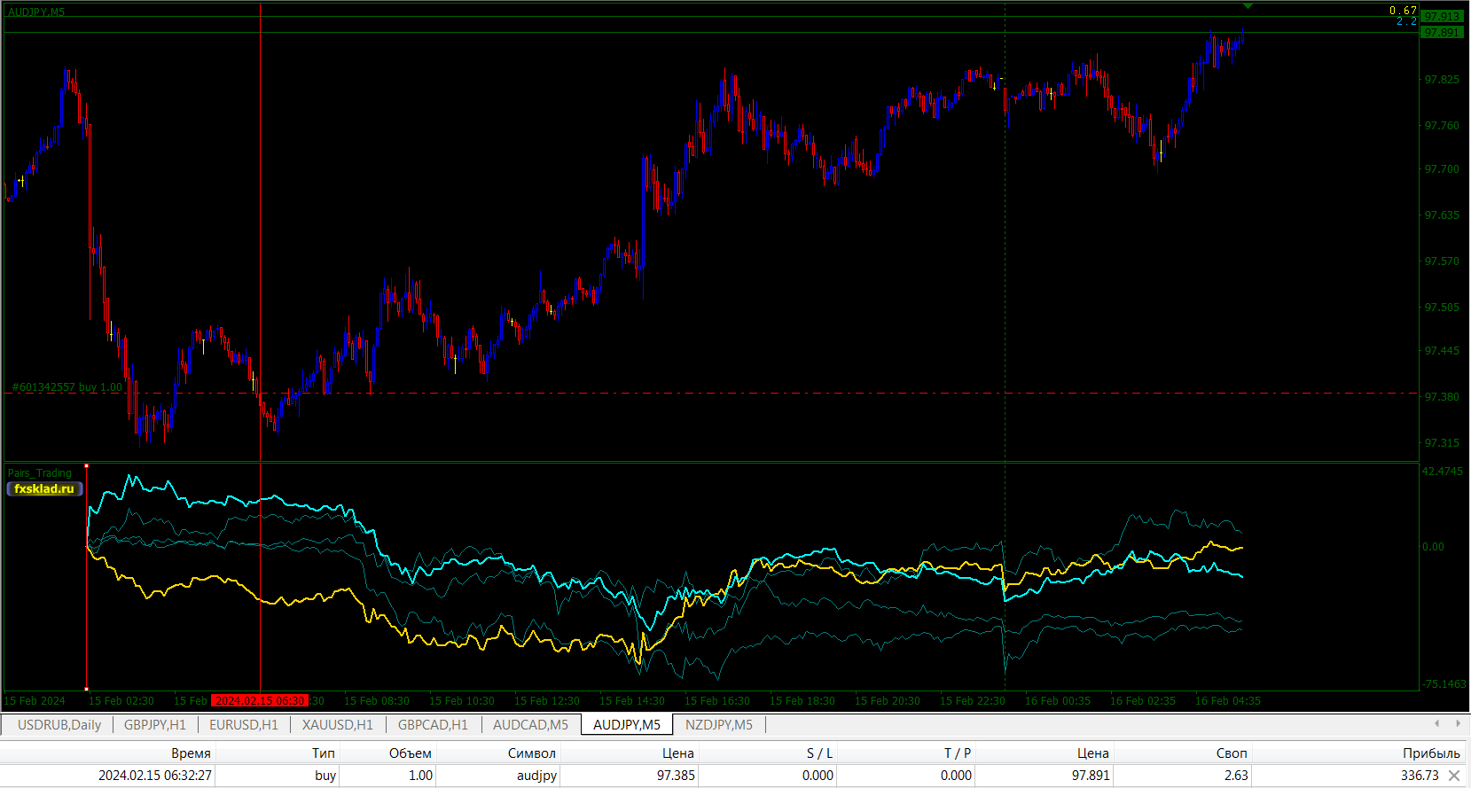The height and width of the screenshot is (788, 1471).
Task: Click the Pairs_Trading indicator label
Action: click(40, 473)
